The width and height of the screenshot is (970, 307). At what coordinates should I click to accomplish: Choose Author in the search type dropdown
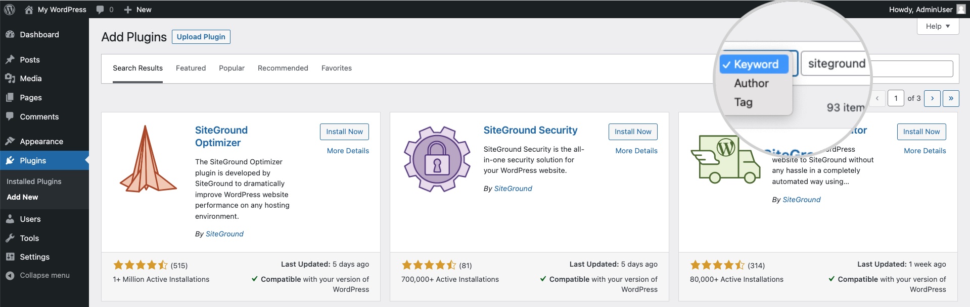[x=751, y=83]
